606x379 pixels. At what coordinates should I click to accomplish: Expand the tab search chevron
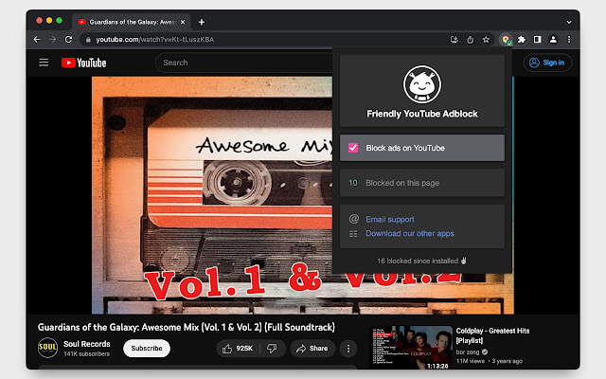point(569,21)
